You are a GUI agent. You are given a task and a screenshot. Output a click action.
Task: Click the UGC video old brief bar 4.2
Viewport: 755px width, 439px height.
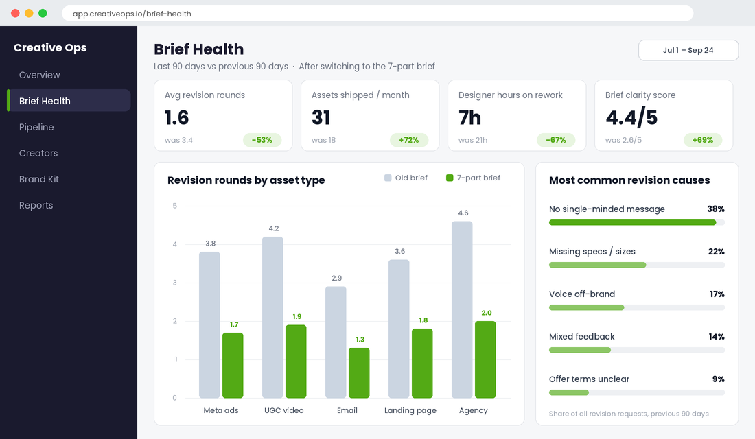click(x=272, y=317)
